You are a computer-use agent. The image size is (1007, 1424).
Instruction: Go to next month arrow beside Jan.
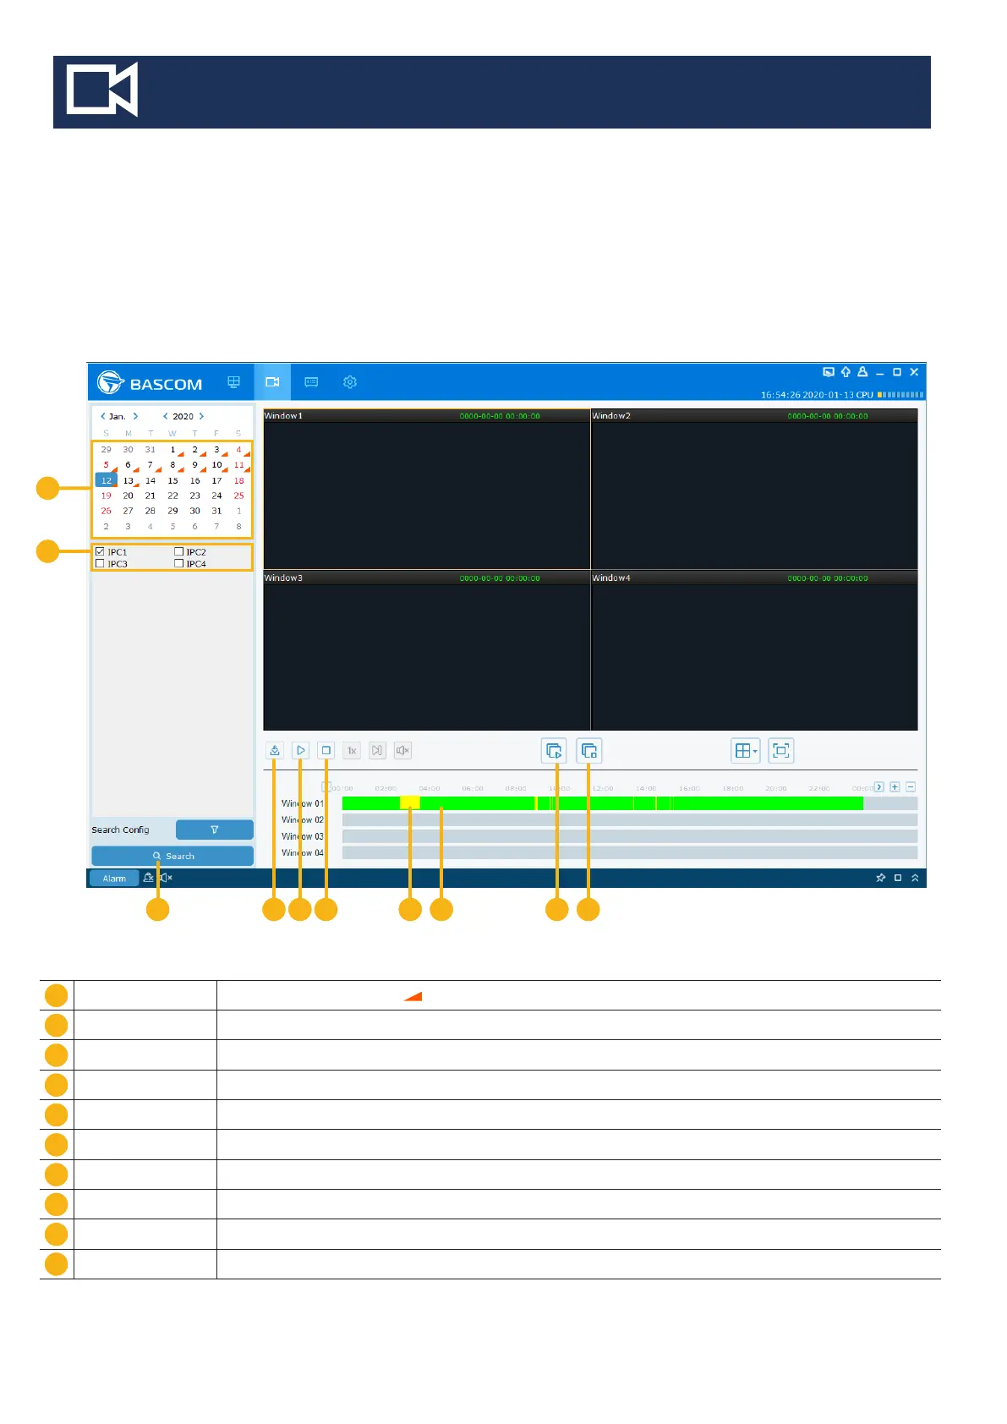coord(135,416)
